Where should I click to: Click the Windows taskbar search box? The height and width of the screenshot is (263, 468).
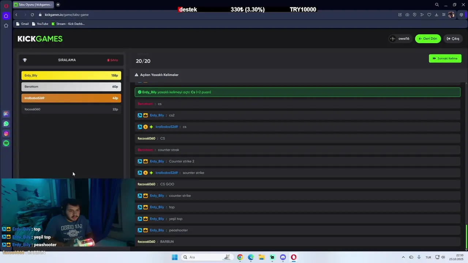click(x=208, y=257)
